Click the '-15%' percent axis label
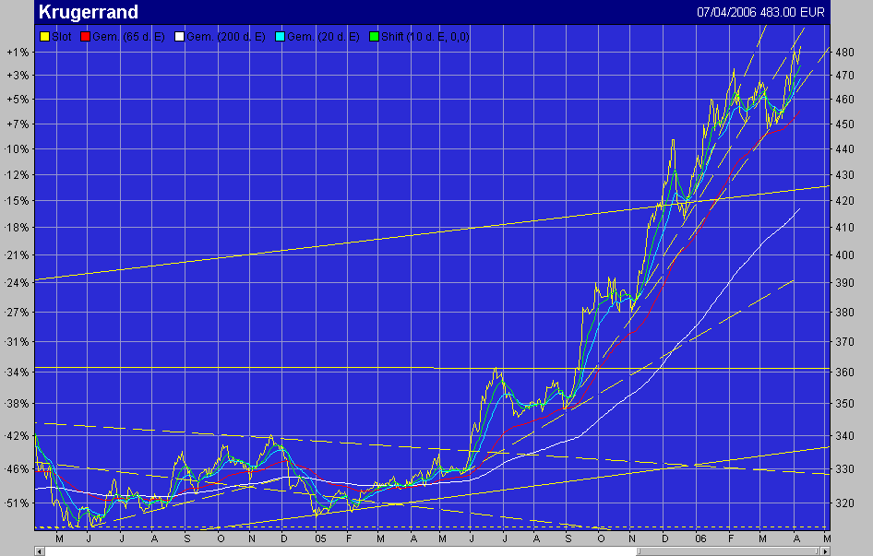 (17, 201)
